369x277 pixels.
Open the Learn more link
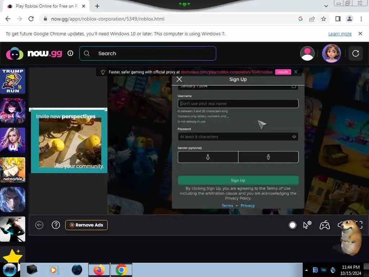(340, 34)
